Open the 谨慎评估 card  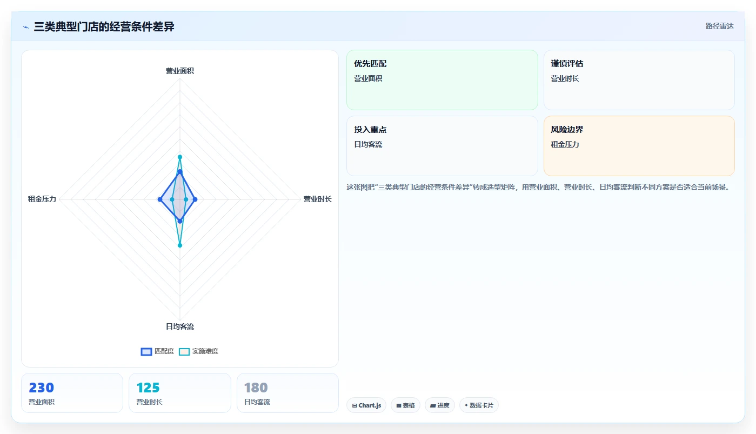click(639, 80)
